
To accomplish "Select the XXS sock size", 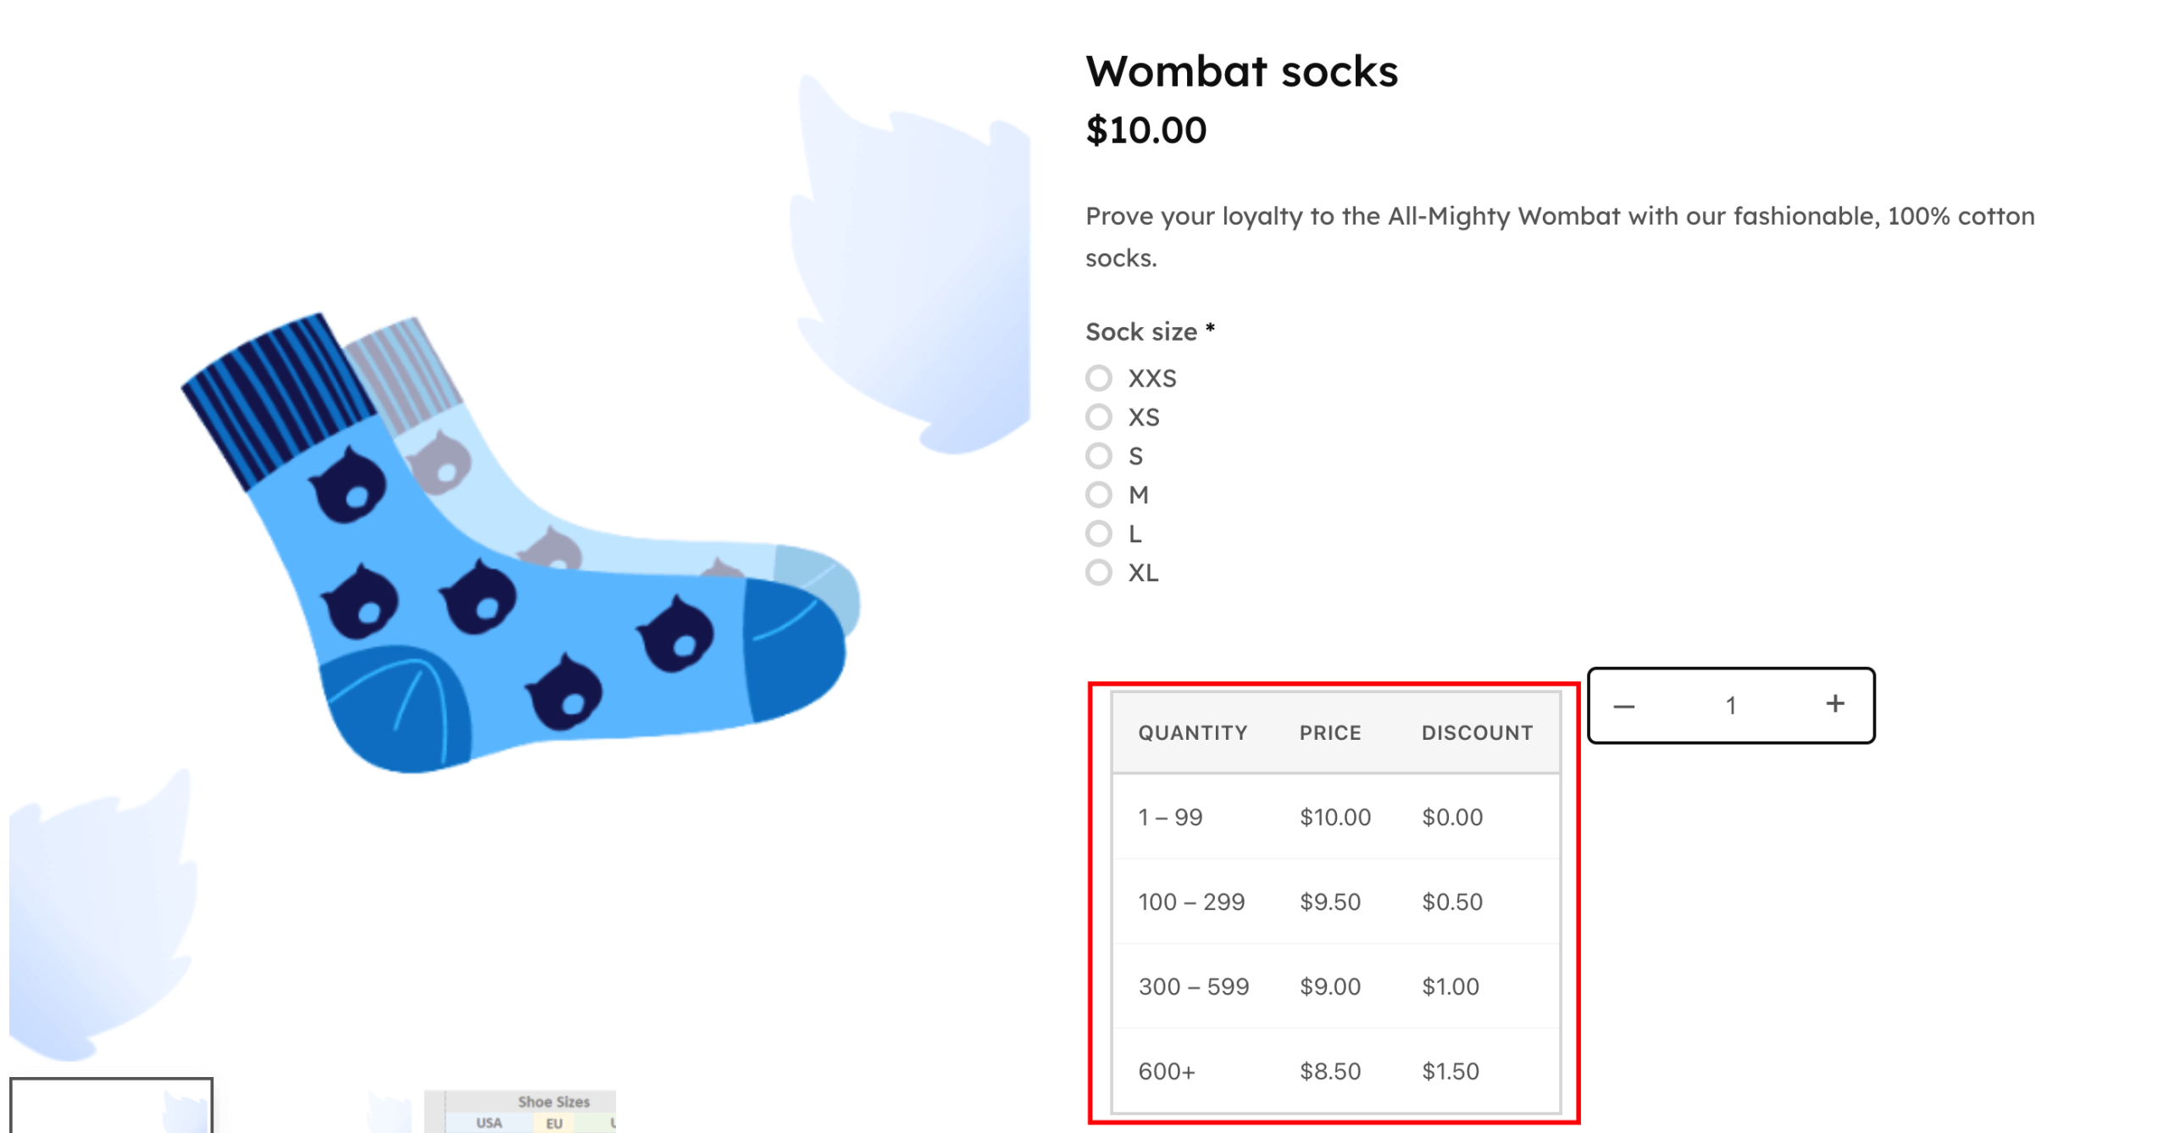I will pyautogui.click(x=1099, y=379).
